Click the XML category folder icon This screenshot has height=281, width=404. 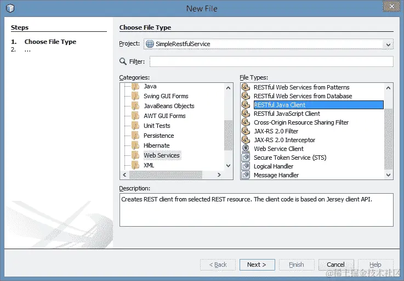pyautogui.click(x=135, y=165)
